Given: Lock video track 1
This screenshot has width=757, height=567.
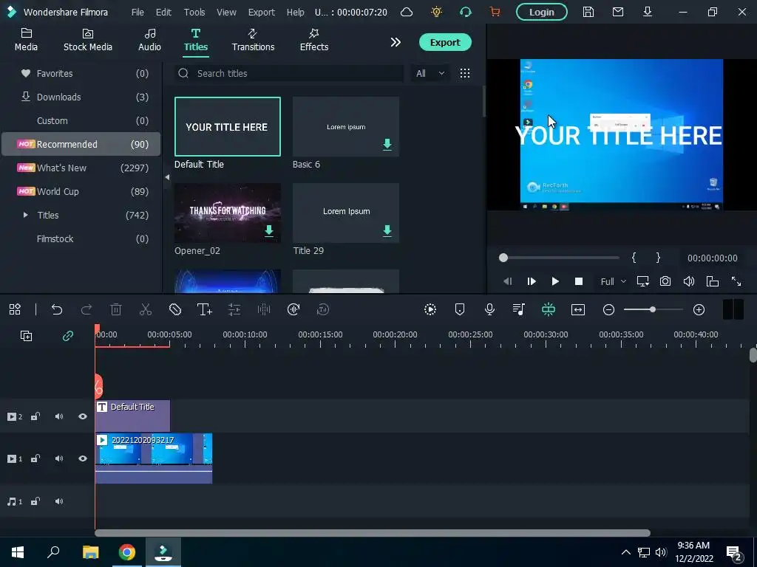Looking at the screenshot, I should (35, 458).
